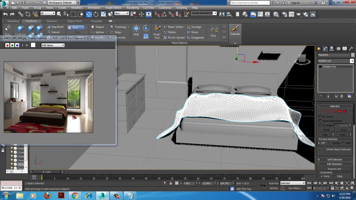The width and height of the screenshot is (356, 200).
Task: Select the Push/Pull paint deform brush
Action: (157, 32)
